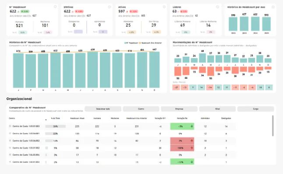Image resolution: width=283 pixels, height=174 pixels.
Task: Click red up arrow in 100% variation cell
Action: 192,148
